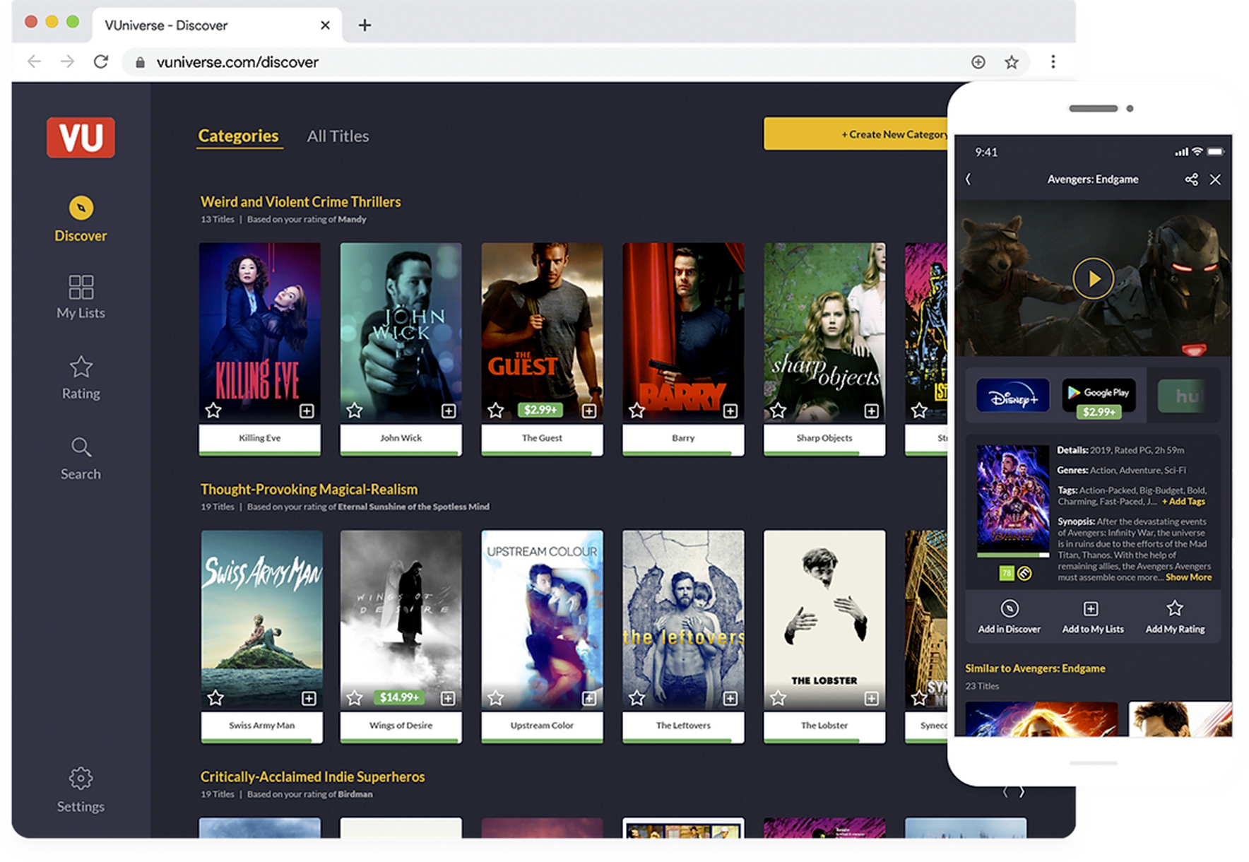The width and height of the screenshot is (1249, 862).
Task: Toggle star on Sharp Objects poster
Action: [778, 410]
